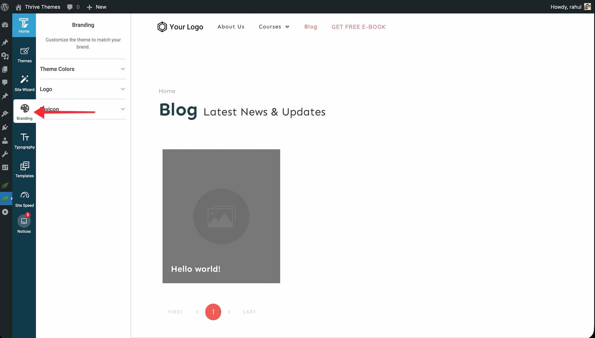Image resolution: width=595 pixels, height=338 pixels.
Task: Open the Courses dropdown menu
Action: pyautogui.click(x=274, y=27)
